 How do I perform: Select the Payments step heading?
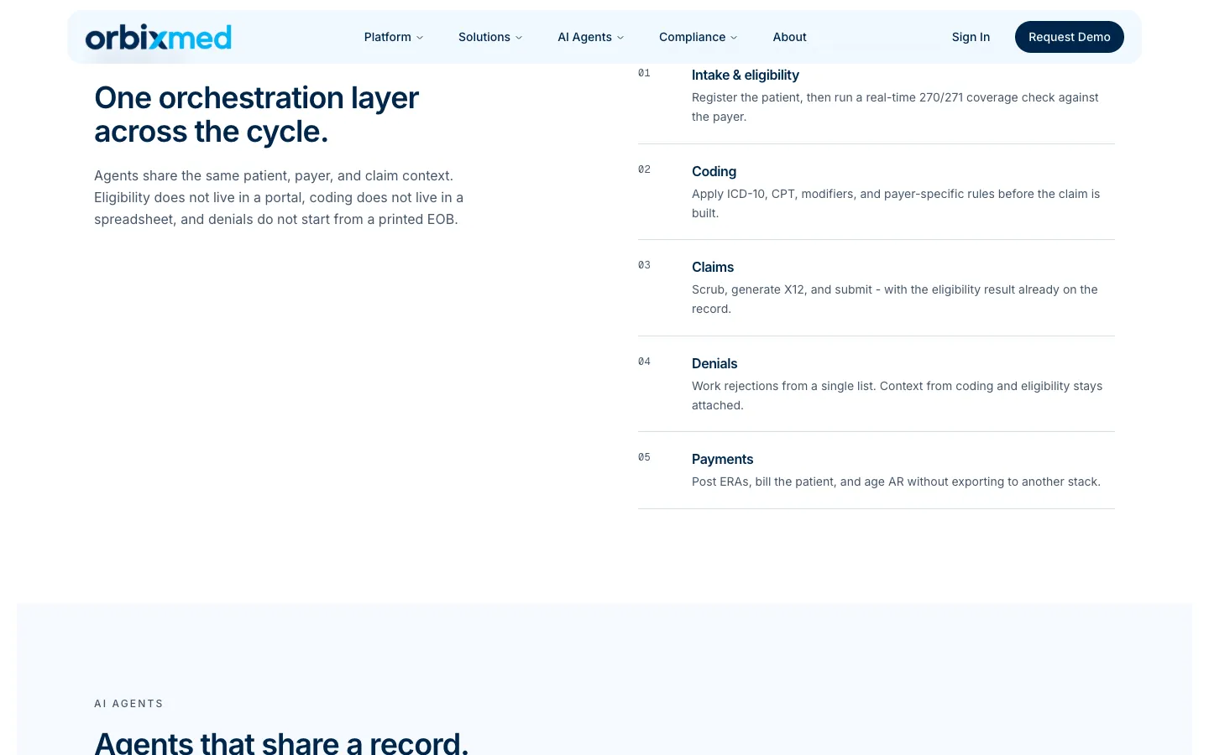pyautogui.click(x=722, y=459)
